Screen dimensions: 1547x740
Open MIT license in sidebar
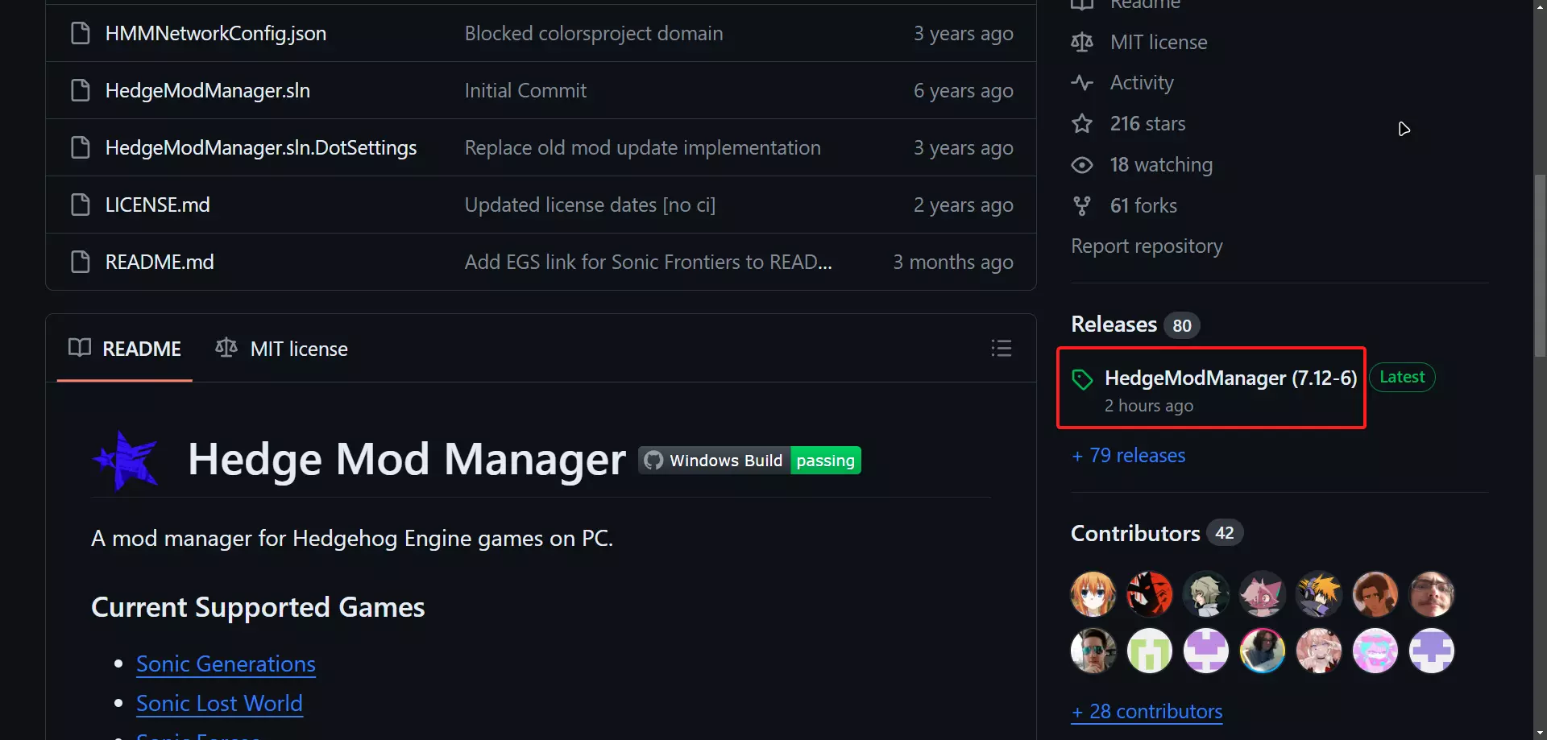[1159, 42]
